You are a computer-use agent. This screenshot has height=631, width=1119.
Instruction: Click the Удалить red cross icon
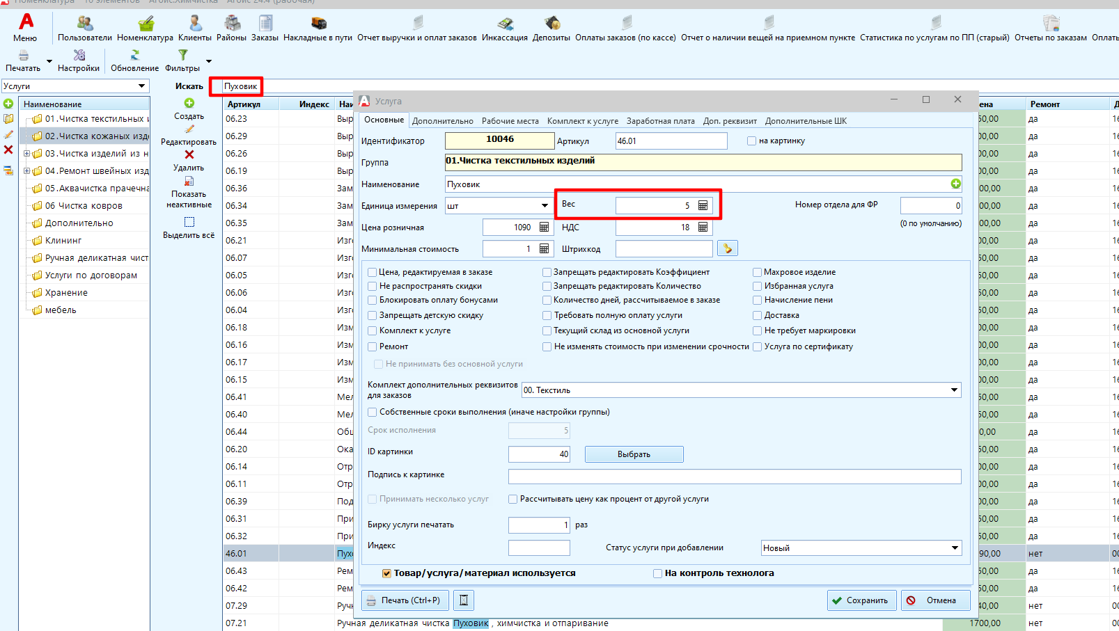tap(189, 155)
